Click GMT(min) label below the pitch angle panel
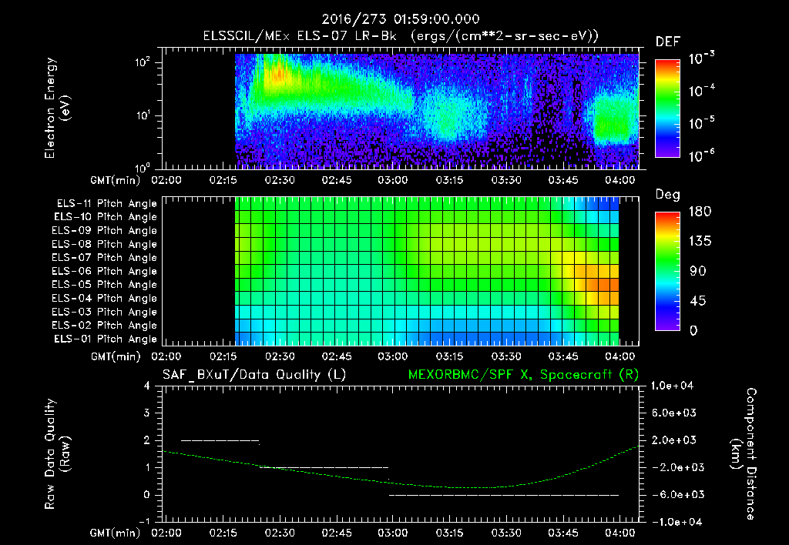The height and width of the screenshot is (545, 789). (x=116, y=357)
